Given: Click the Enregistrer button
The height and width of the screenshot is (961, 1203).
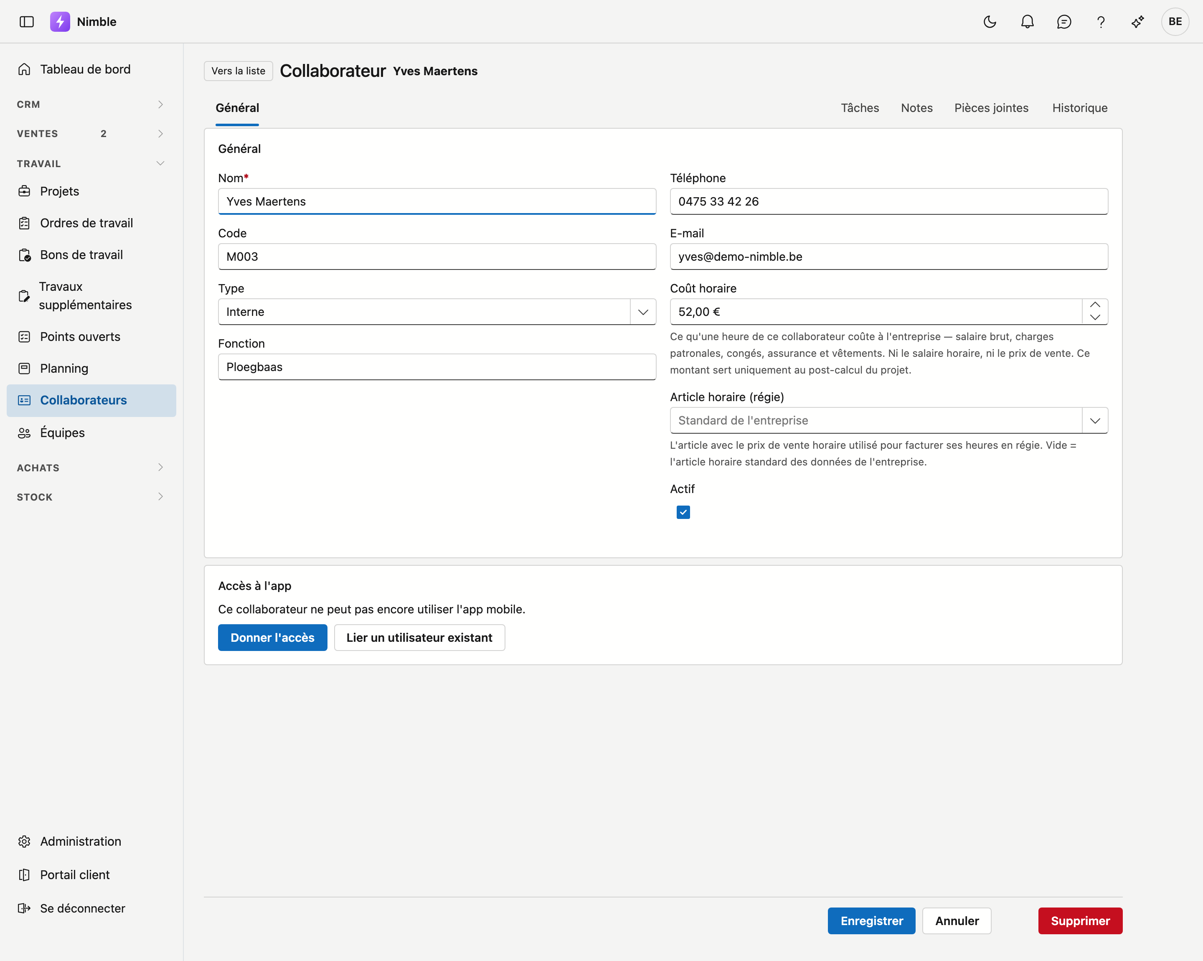Looking at the screenshot, I should coord(872,921).
